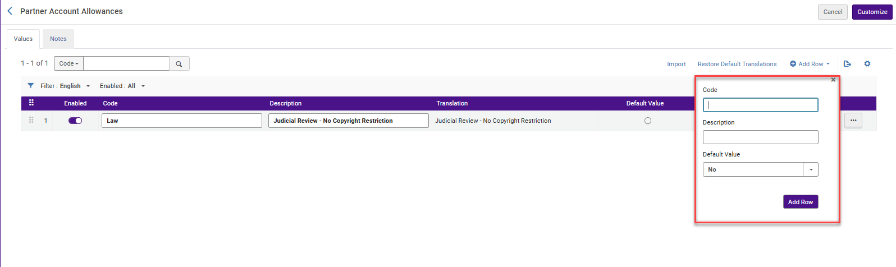Click the export list icon
Viewport: 896px width, 267px height.
(847, 64)
